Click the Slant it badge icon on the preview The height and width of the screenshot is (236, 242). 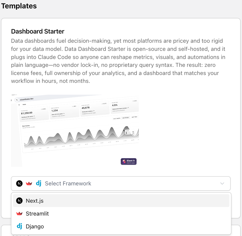[124, 161]
